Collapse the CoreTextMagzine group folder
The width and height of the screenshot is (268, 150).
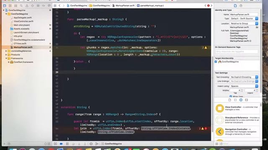(6, 14)
